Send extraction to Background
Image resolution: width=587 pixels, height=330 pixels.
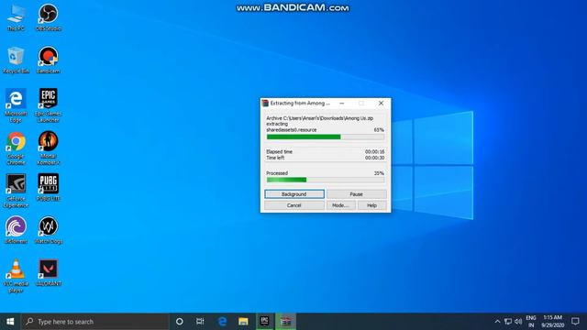[294, 194]
